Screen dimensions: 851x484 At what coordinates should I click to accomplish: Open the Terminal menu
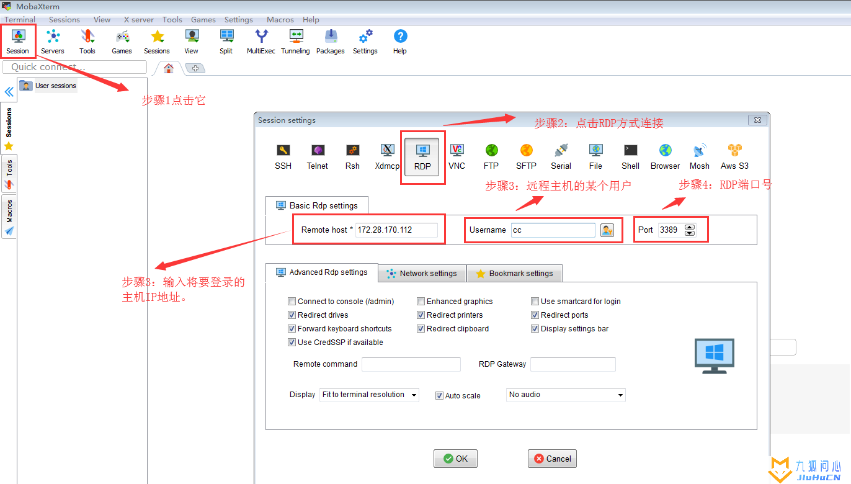tap(20, 20)
